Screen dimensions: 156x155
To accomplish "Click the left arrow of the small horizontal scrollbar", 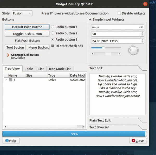I will pyautogui.click(x=93, y=54).
